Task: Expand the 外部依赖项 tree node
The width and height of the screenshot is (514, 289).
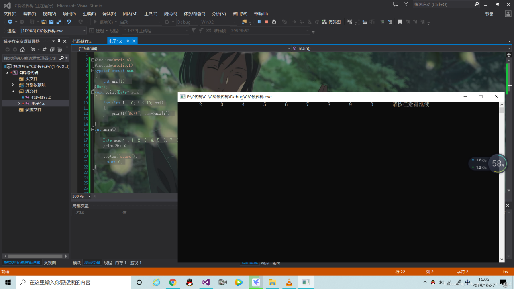Action: tap(13, 85)
